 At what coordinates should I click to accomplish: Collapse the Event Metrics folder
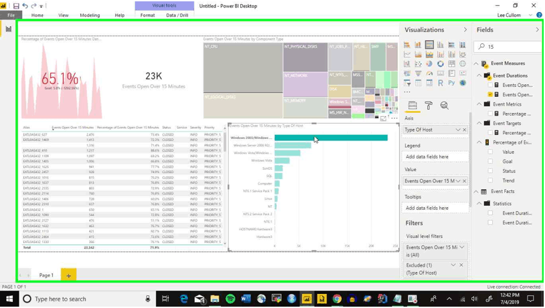479,104
